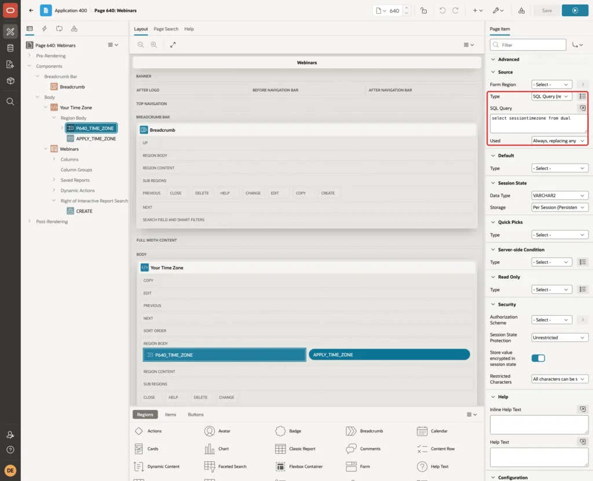
Task: Open the SQL Query code editor icon
Action: pyautogui.click(x=583, y=108)
